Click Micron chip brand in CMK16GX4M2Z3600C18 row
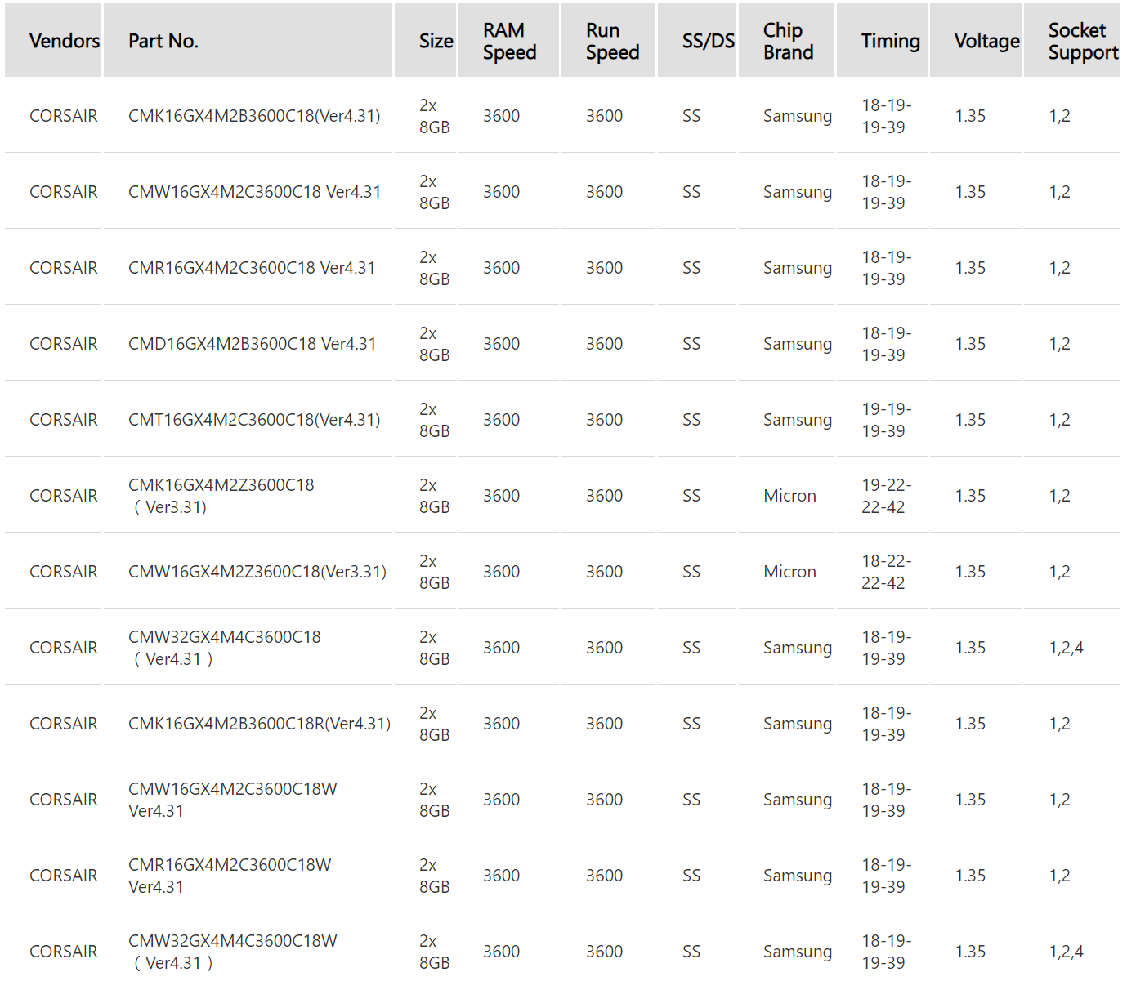 click(789, 496)
